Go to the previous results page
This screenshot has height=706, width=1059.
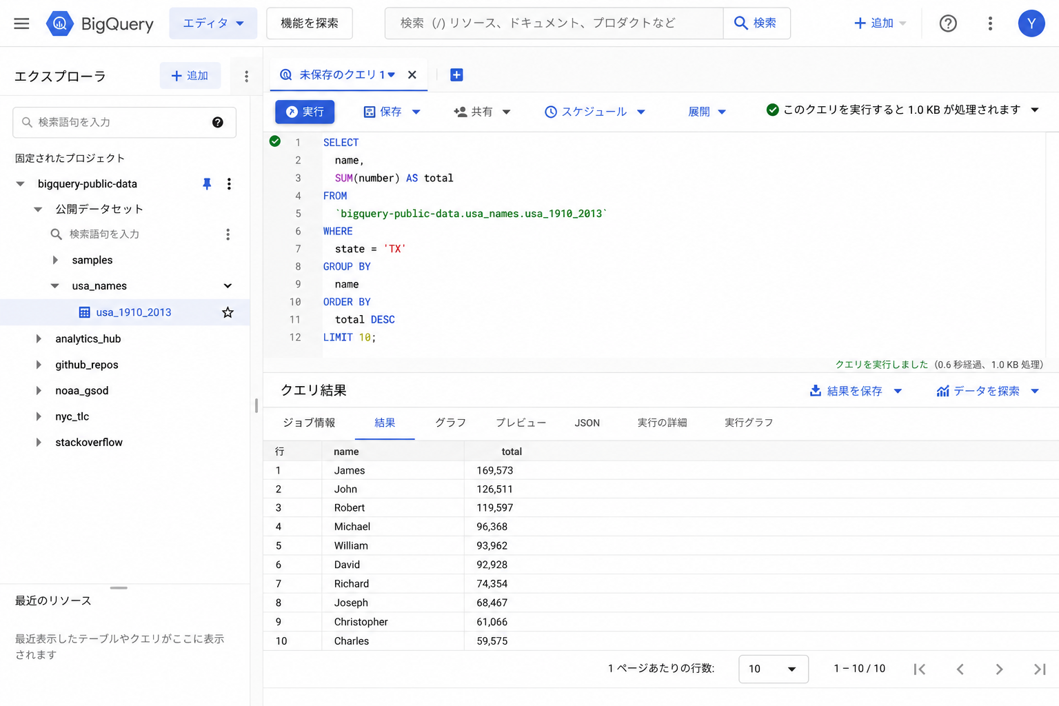(x=960, y=669)
